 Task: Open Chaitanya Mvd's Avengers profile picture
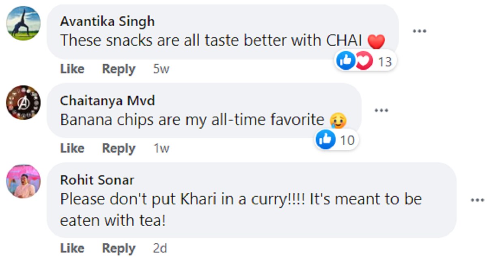point(23,102)
